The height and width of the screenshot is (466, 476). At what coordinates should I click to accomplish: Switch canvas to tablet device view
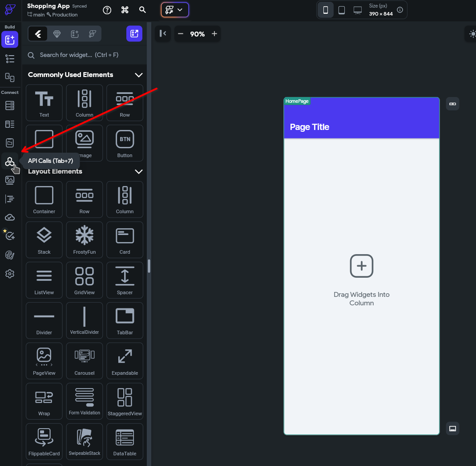tap(342, 10)
